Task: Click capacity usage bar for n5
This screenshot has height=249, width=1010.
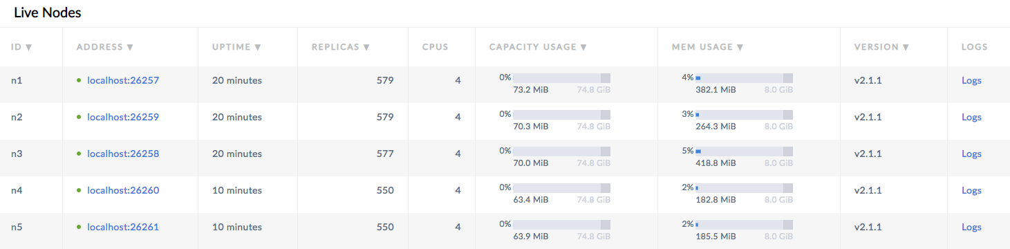Action: (561, 224)
